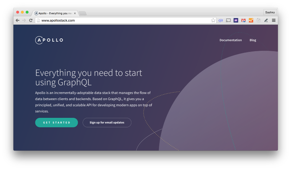Click the address bar URL field
The height and width of the screenshot is (169, 291).
[125, 20]
